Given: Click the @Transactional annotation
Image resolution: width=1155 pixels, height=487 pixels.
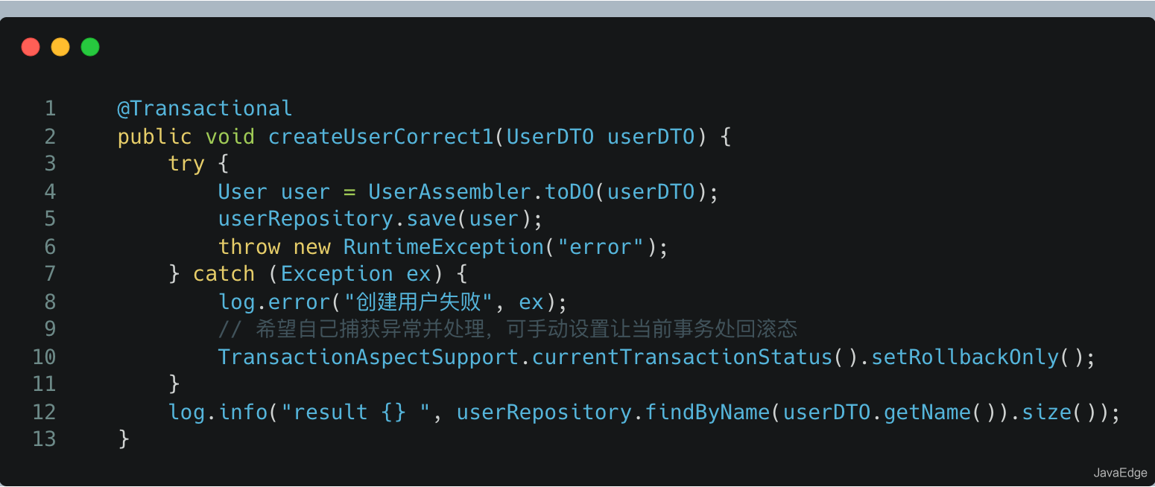Looking at the screenshot, I should [205, 109].
